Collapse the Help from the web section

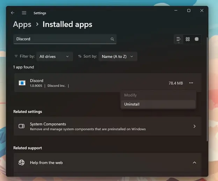point(195,162)
